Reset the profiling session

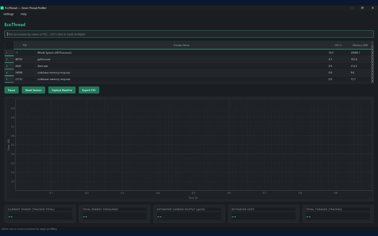pyautogui.click(x=33, y=90)
